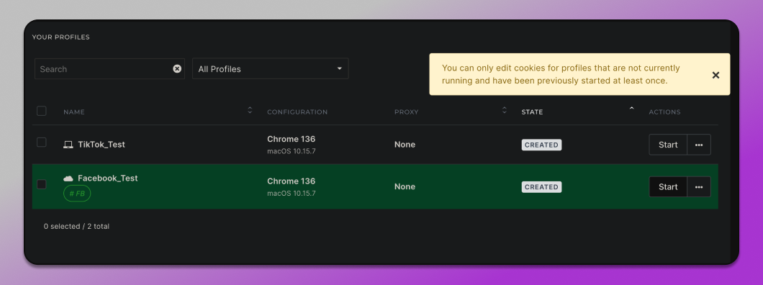Dismiss the cookies warning notification

[x=715, y=75]
